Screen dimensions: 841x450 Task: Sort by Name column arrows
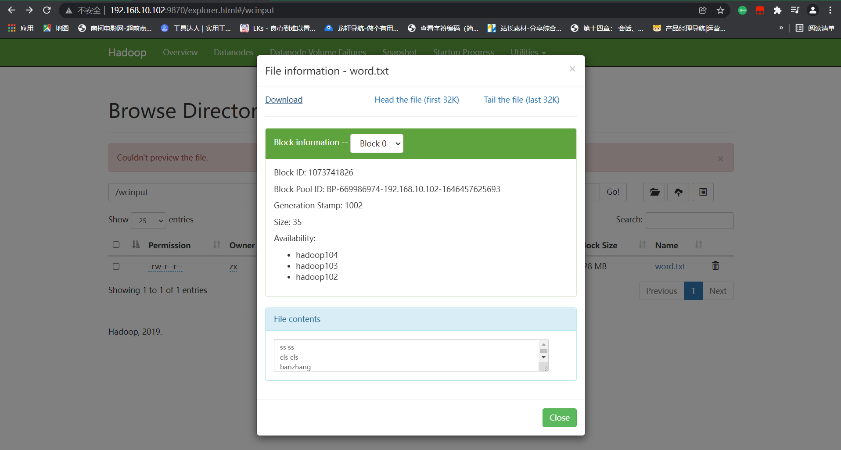699,245
